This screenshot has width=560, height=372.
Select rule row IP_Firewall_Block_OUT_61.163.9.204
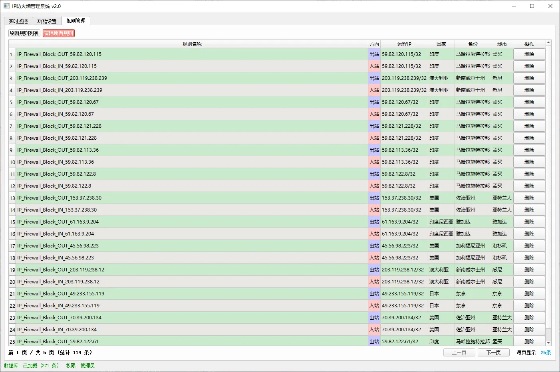160,222
